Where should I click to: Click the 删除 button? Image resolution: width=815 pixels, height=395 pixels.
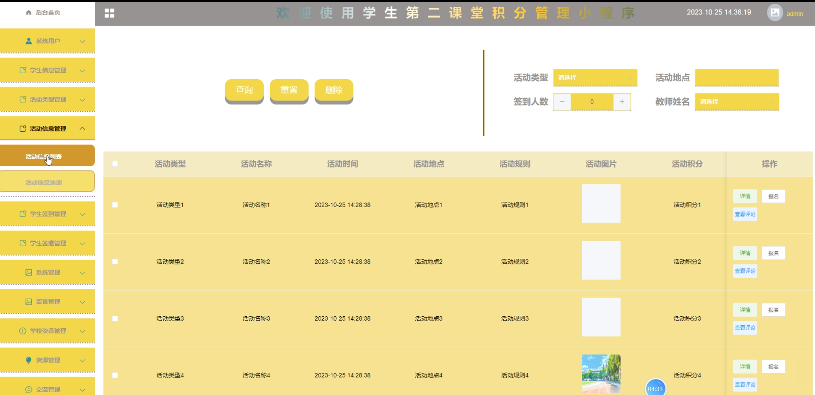pos(334,90)
